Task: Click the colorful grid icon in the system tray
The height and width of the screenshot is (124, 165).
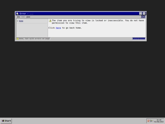Action: [151, 121]
